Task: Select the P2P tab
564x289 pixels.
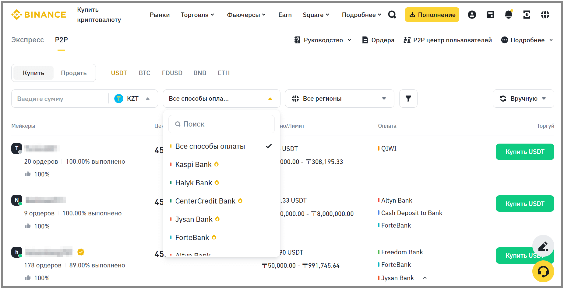Action: tap(61, 40)
